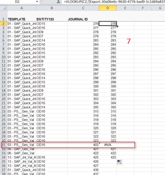Click cell B5 with OD7
The width and height of the screenshot is (165, 175).
point(52,36)
